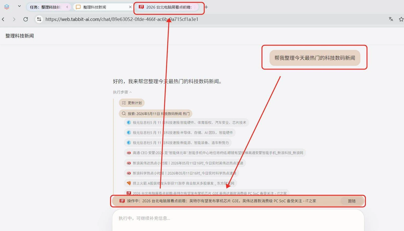
Task: Click the 跟随 follow button
Action: (x=352, y=201)
